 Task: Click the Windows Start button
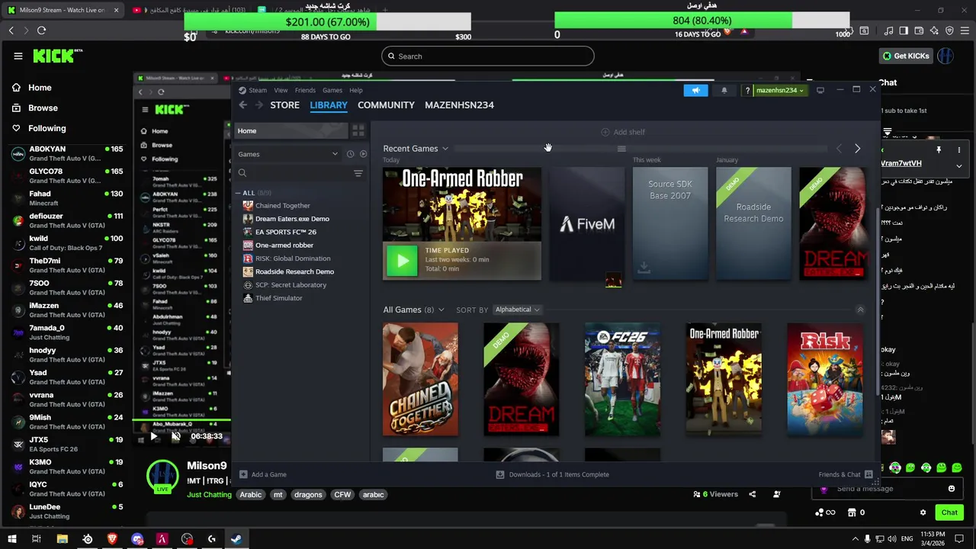coord(11,539)
